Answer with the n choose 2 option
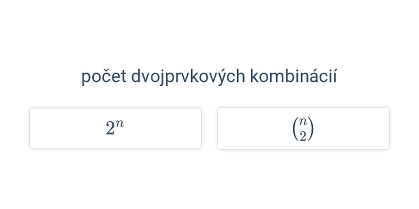419x209 pixels. [x=303, y=128]
